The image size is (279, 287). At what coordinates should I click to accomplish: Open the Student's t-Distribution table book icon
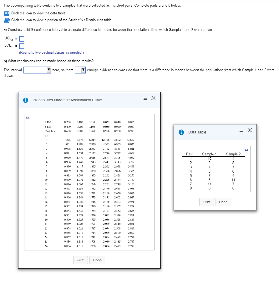point(7,20)
